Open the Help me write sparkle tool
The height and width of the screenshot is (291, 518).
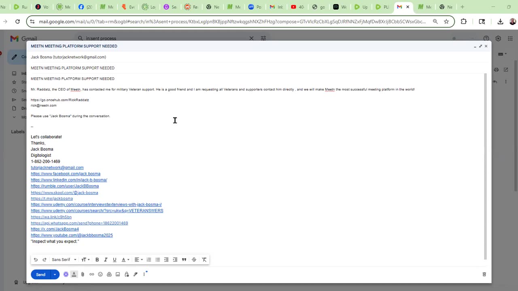(x=66, y=274)
